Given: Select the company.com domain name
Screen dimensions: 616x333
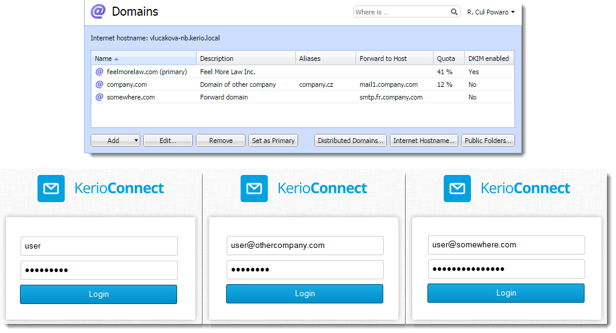Looking at the screenshot, I should pos(127,84).
